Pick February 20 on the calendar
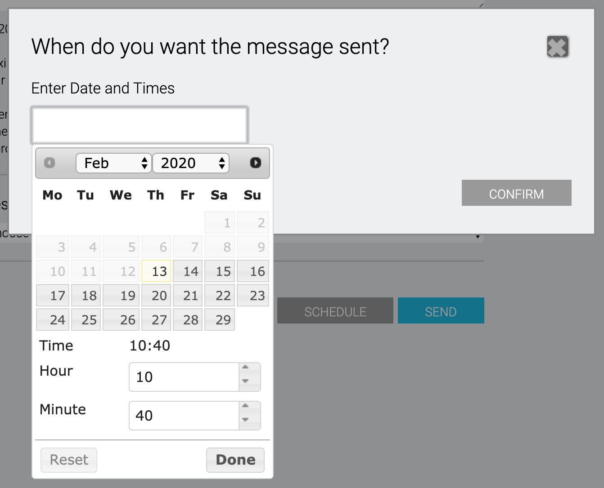 point(156,296)
